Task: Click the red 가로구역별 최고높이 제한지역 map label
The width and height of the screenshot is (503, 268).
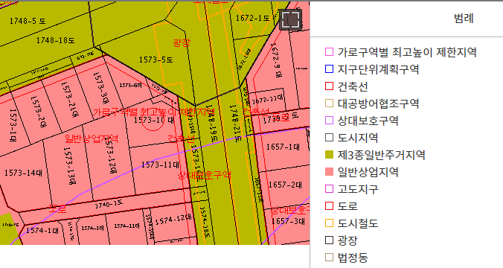Action: 154,112
